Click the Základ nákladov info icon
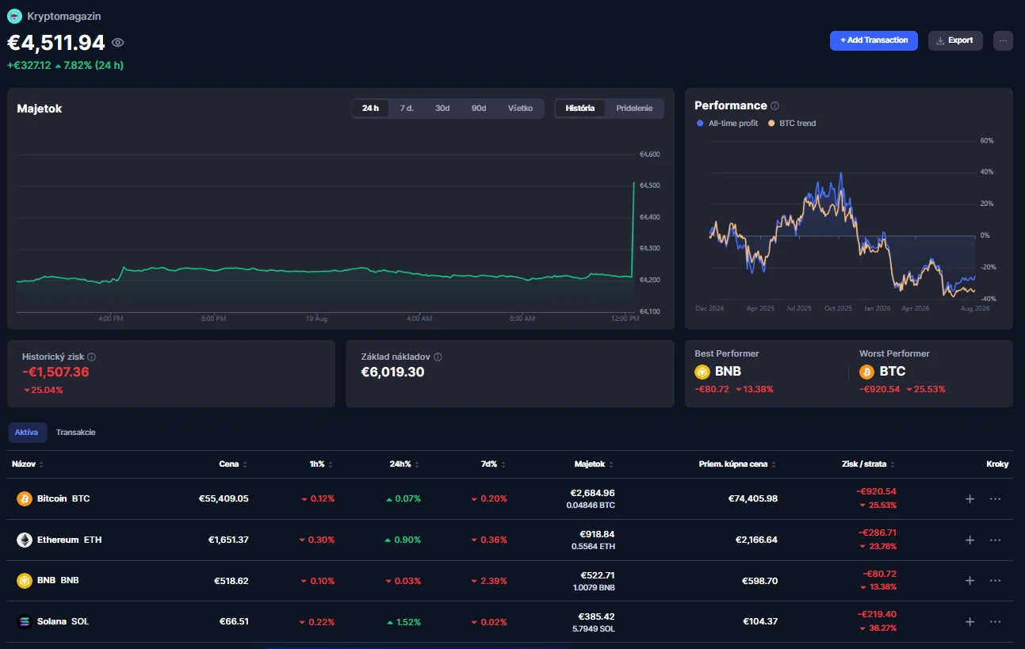 pos(438,357)
